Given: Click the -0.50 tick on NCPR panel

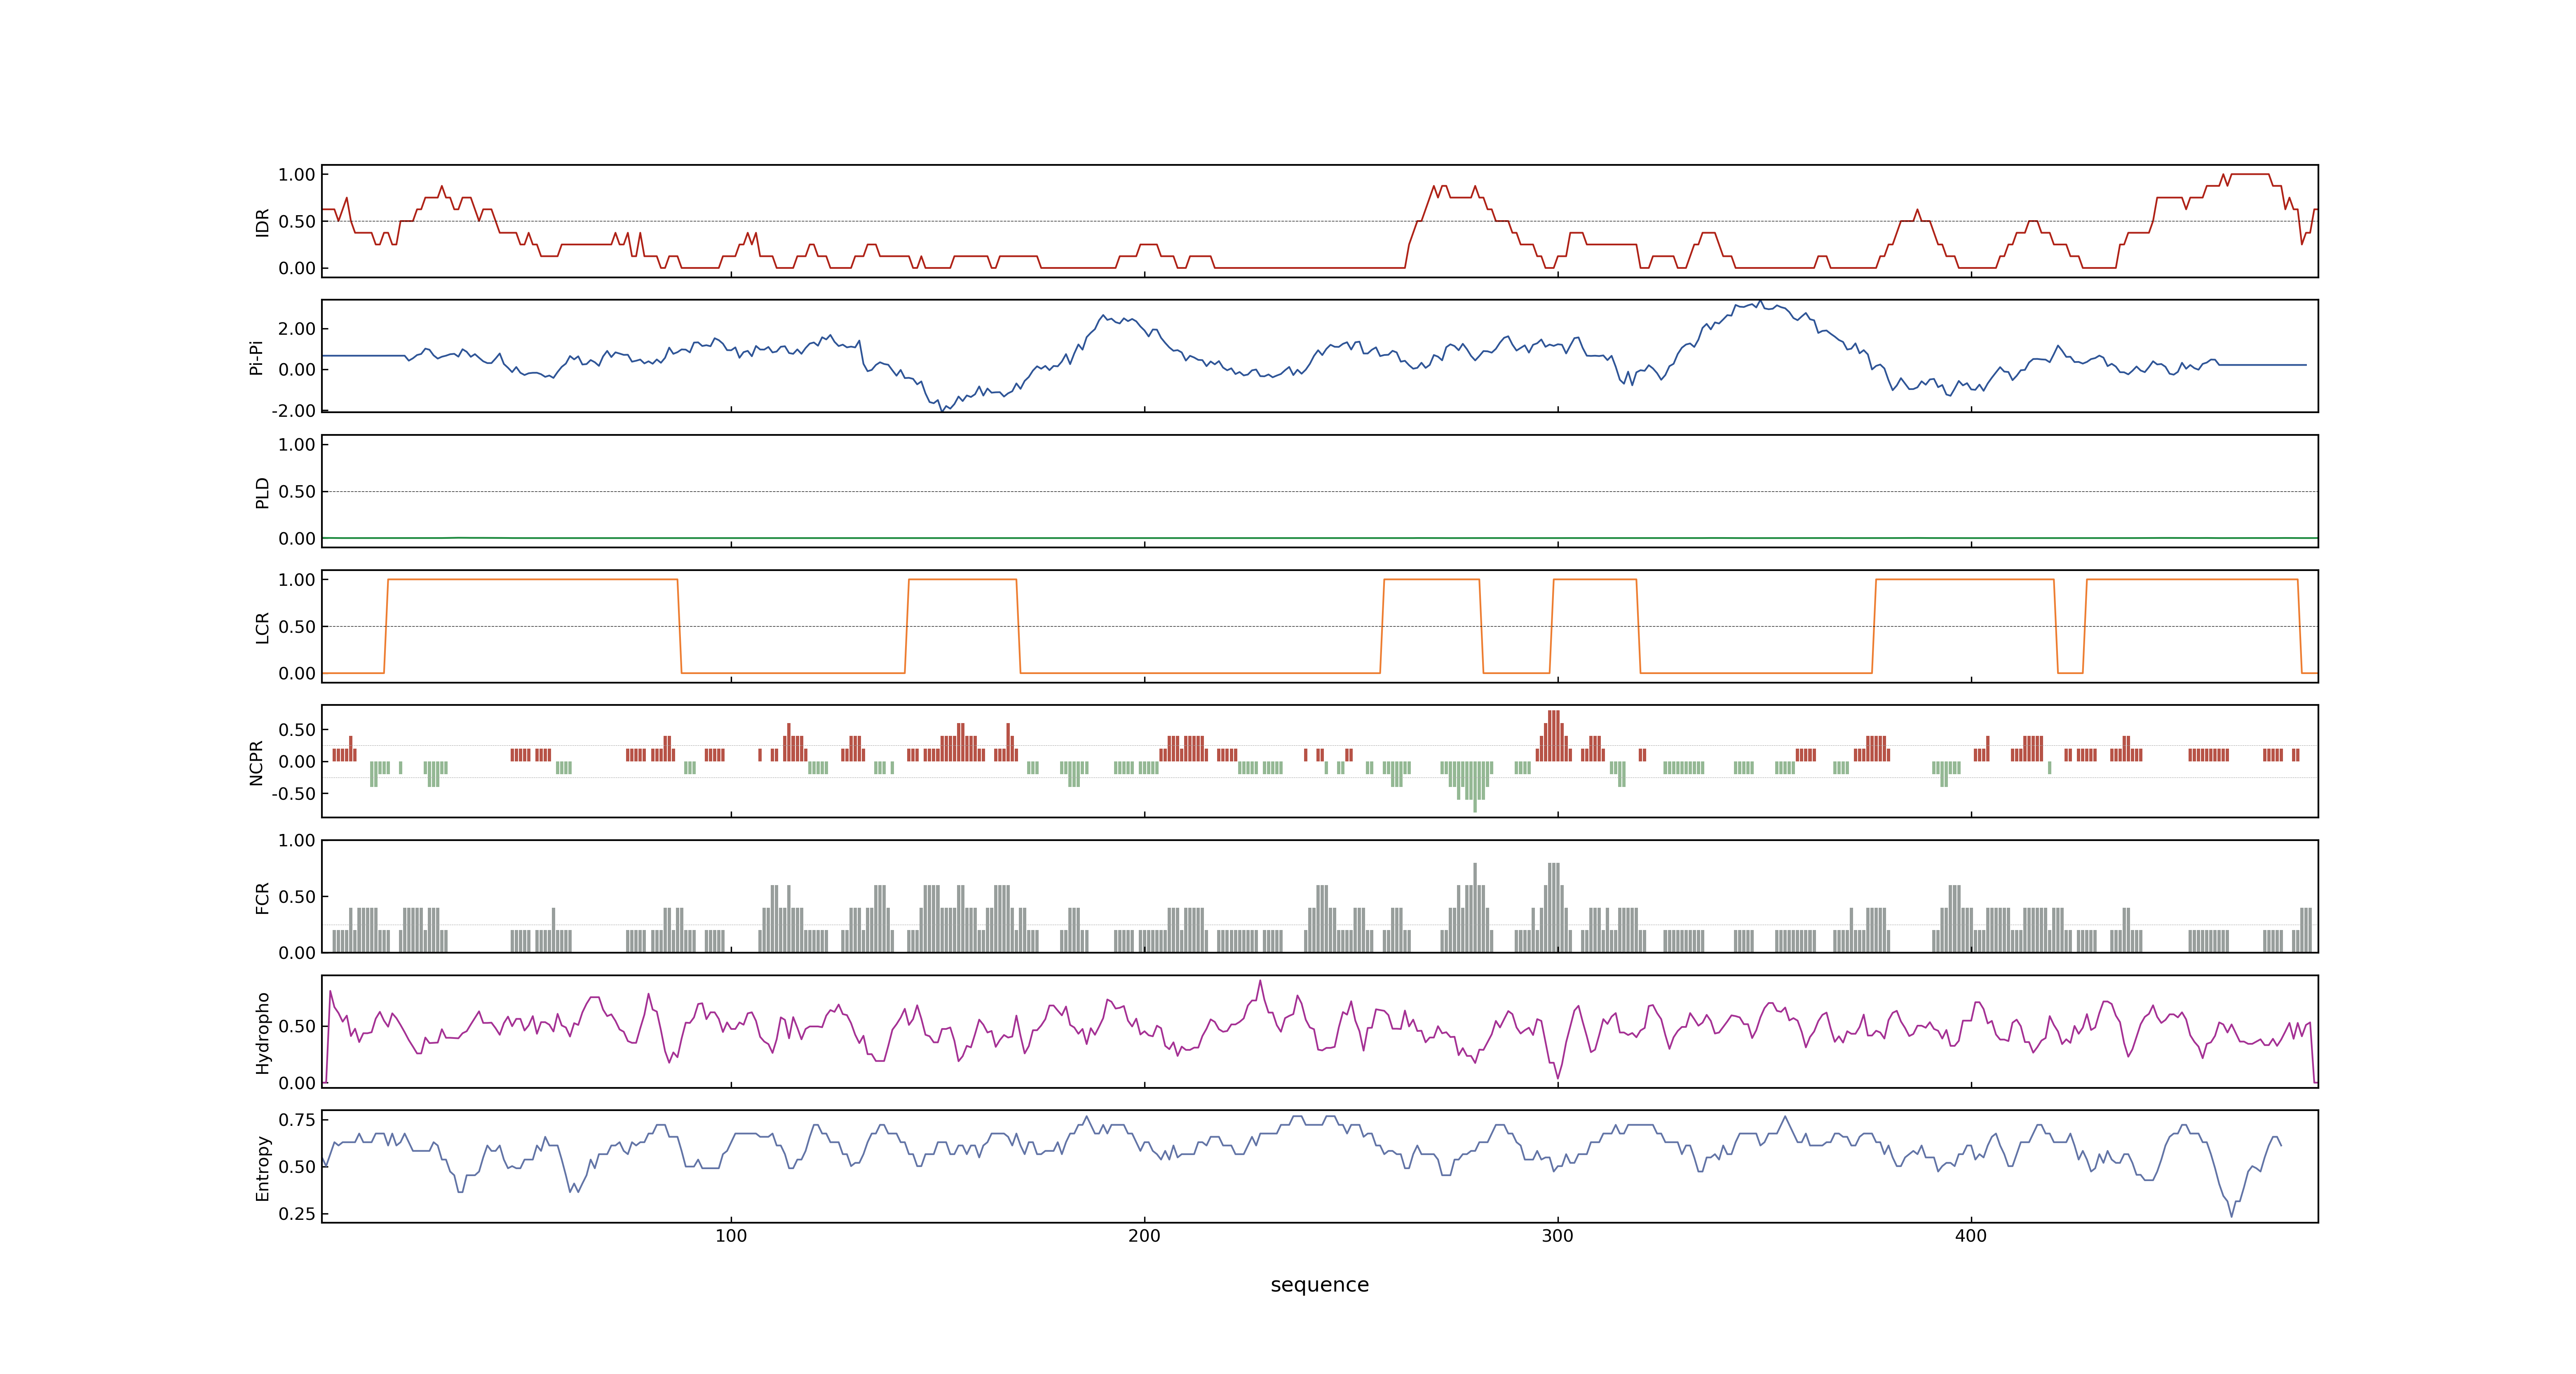Looking at the screenshot, I should click(293, 794).
